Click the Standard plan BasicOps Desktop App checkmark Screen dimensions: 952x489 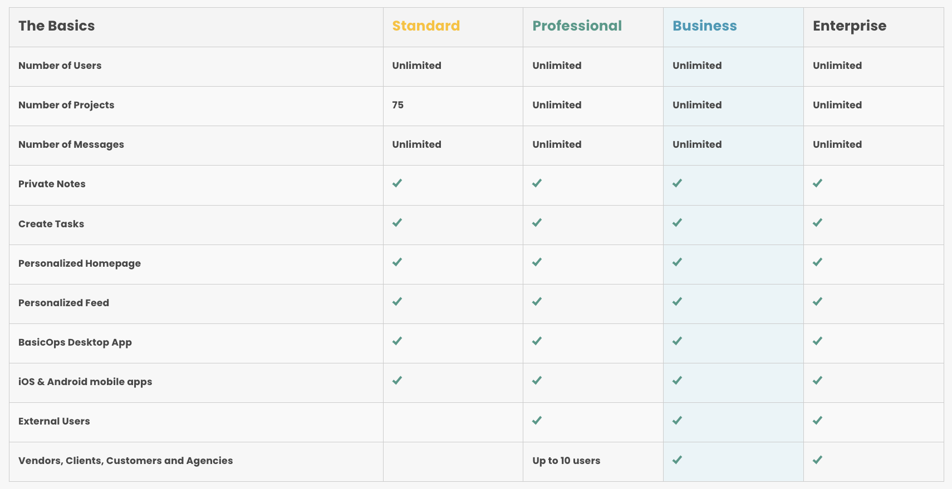point(397,341)
